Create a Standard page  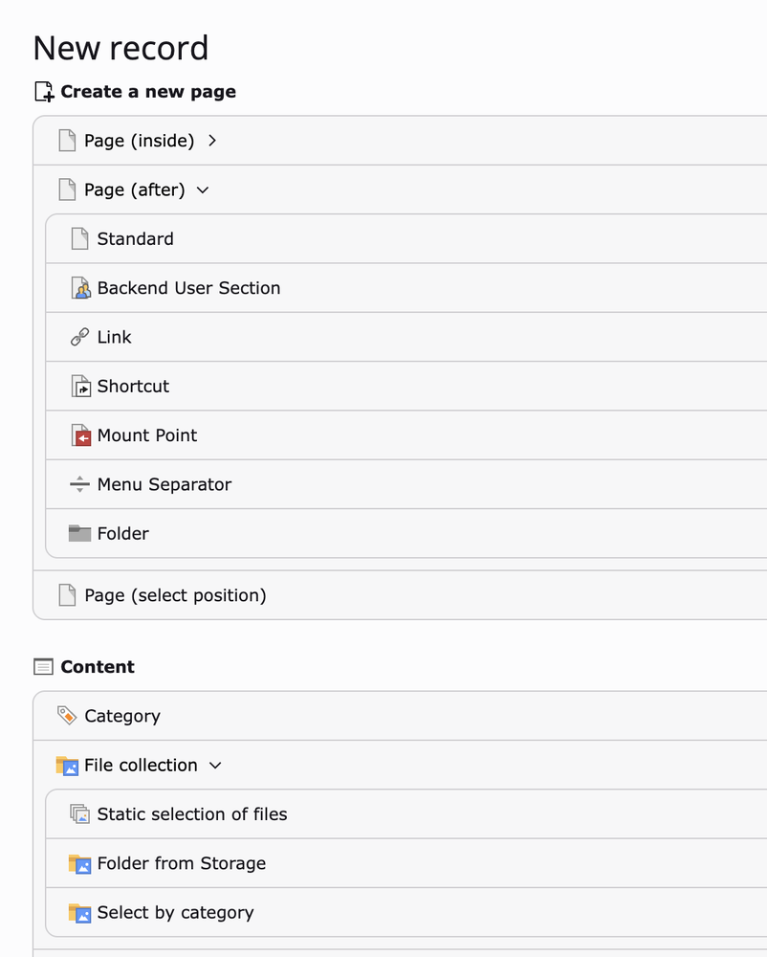coord(135,239)
